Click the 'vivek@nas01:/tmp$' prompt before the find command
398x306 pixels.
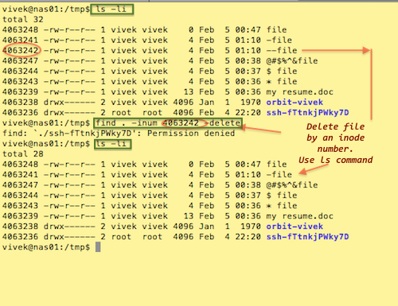click(x=46, y=123)
